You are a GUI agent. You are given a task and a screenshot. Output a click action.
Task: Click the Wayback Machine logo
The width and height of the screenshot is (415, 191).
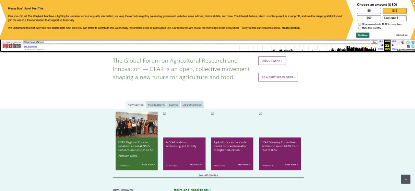point(12,46)
